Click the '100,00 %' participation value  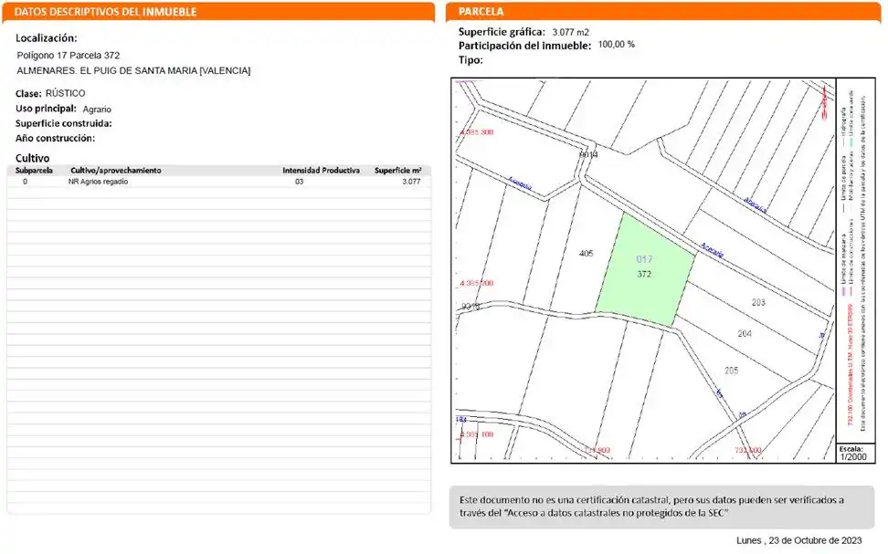click(x=616, y=44)
